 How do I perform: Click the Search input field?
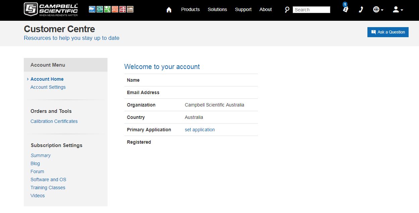tap(311, 10)
